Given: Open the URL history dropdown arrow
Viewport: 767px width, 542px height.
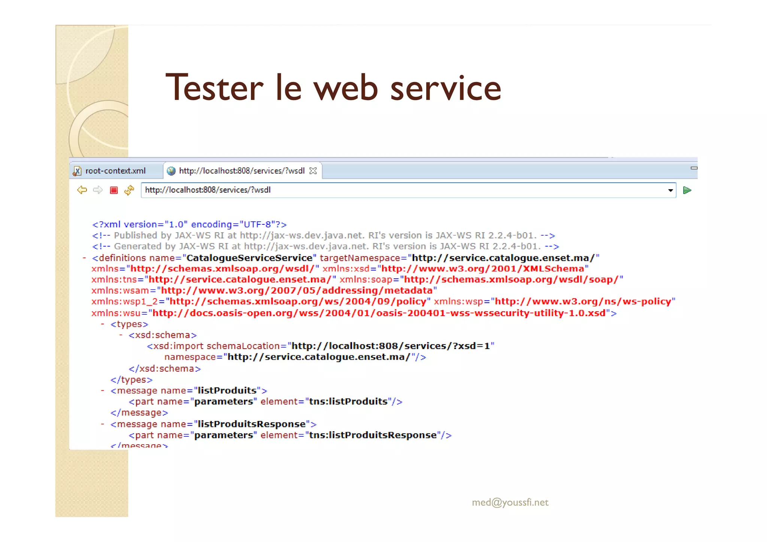Looking at the screenshot, I should click(x=670, y=190).
